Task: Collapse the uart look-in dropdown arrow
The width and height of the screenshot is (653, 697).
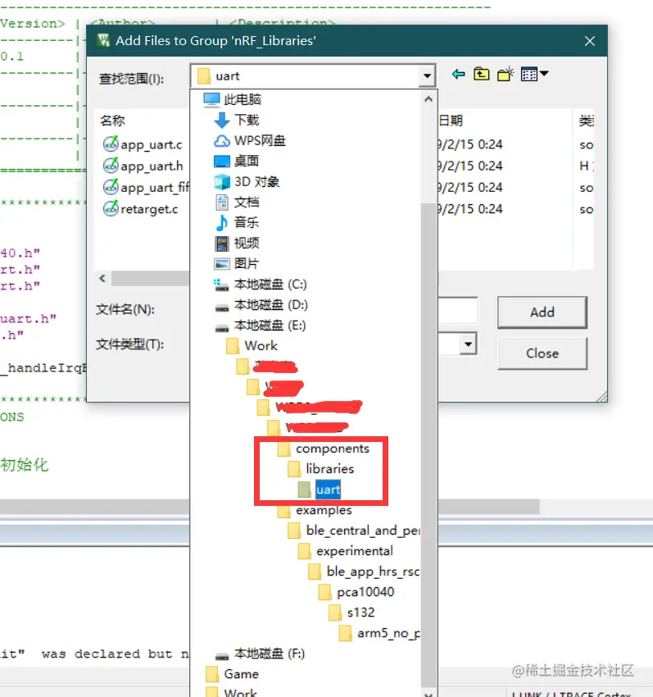Action: point(427,76)
